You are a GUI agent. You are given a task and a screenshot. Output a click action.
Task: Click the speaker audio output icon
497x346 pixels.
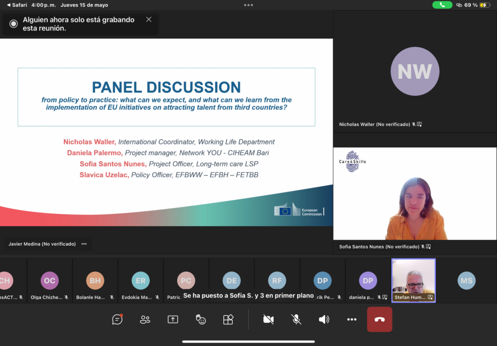point(324,319)
